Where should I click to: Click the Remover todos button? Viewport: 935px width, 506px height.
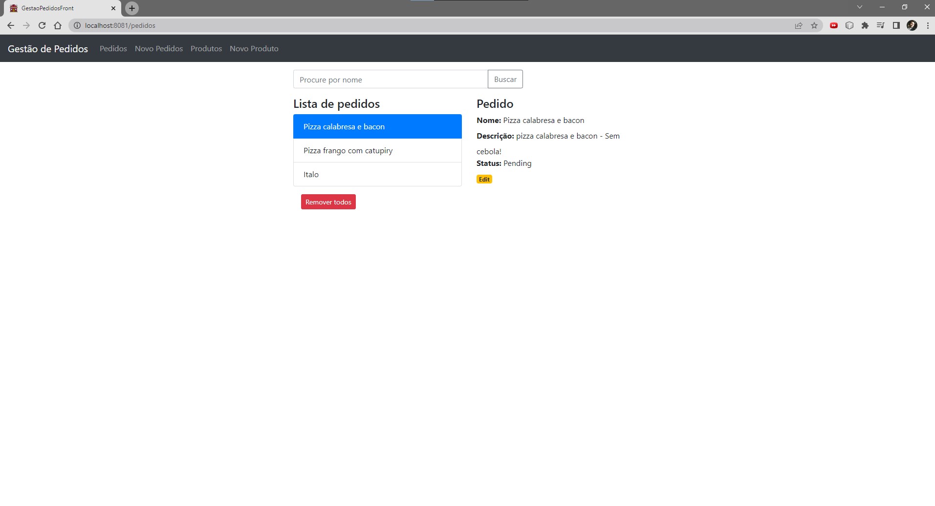point(328,202)
